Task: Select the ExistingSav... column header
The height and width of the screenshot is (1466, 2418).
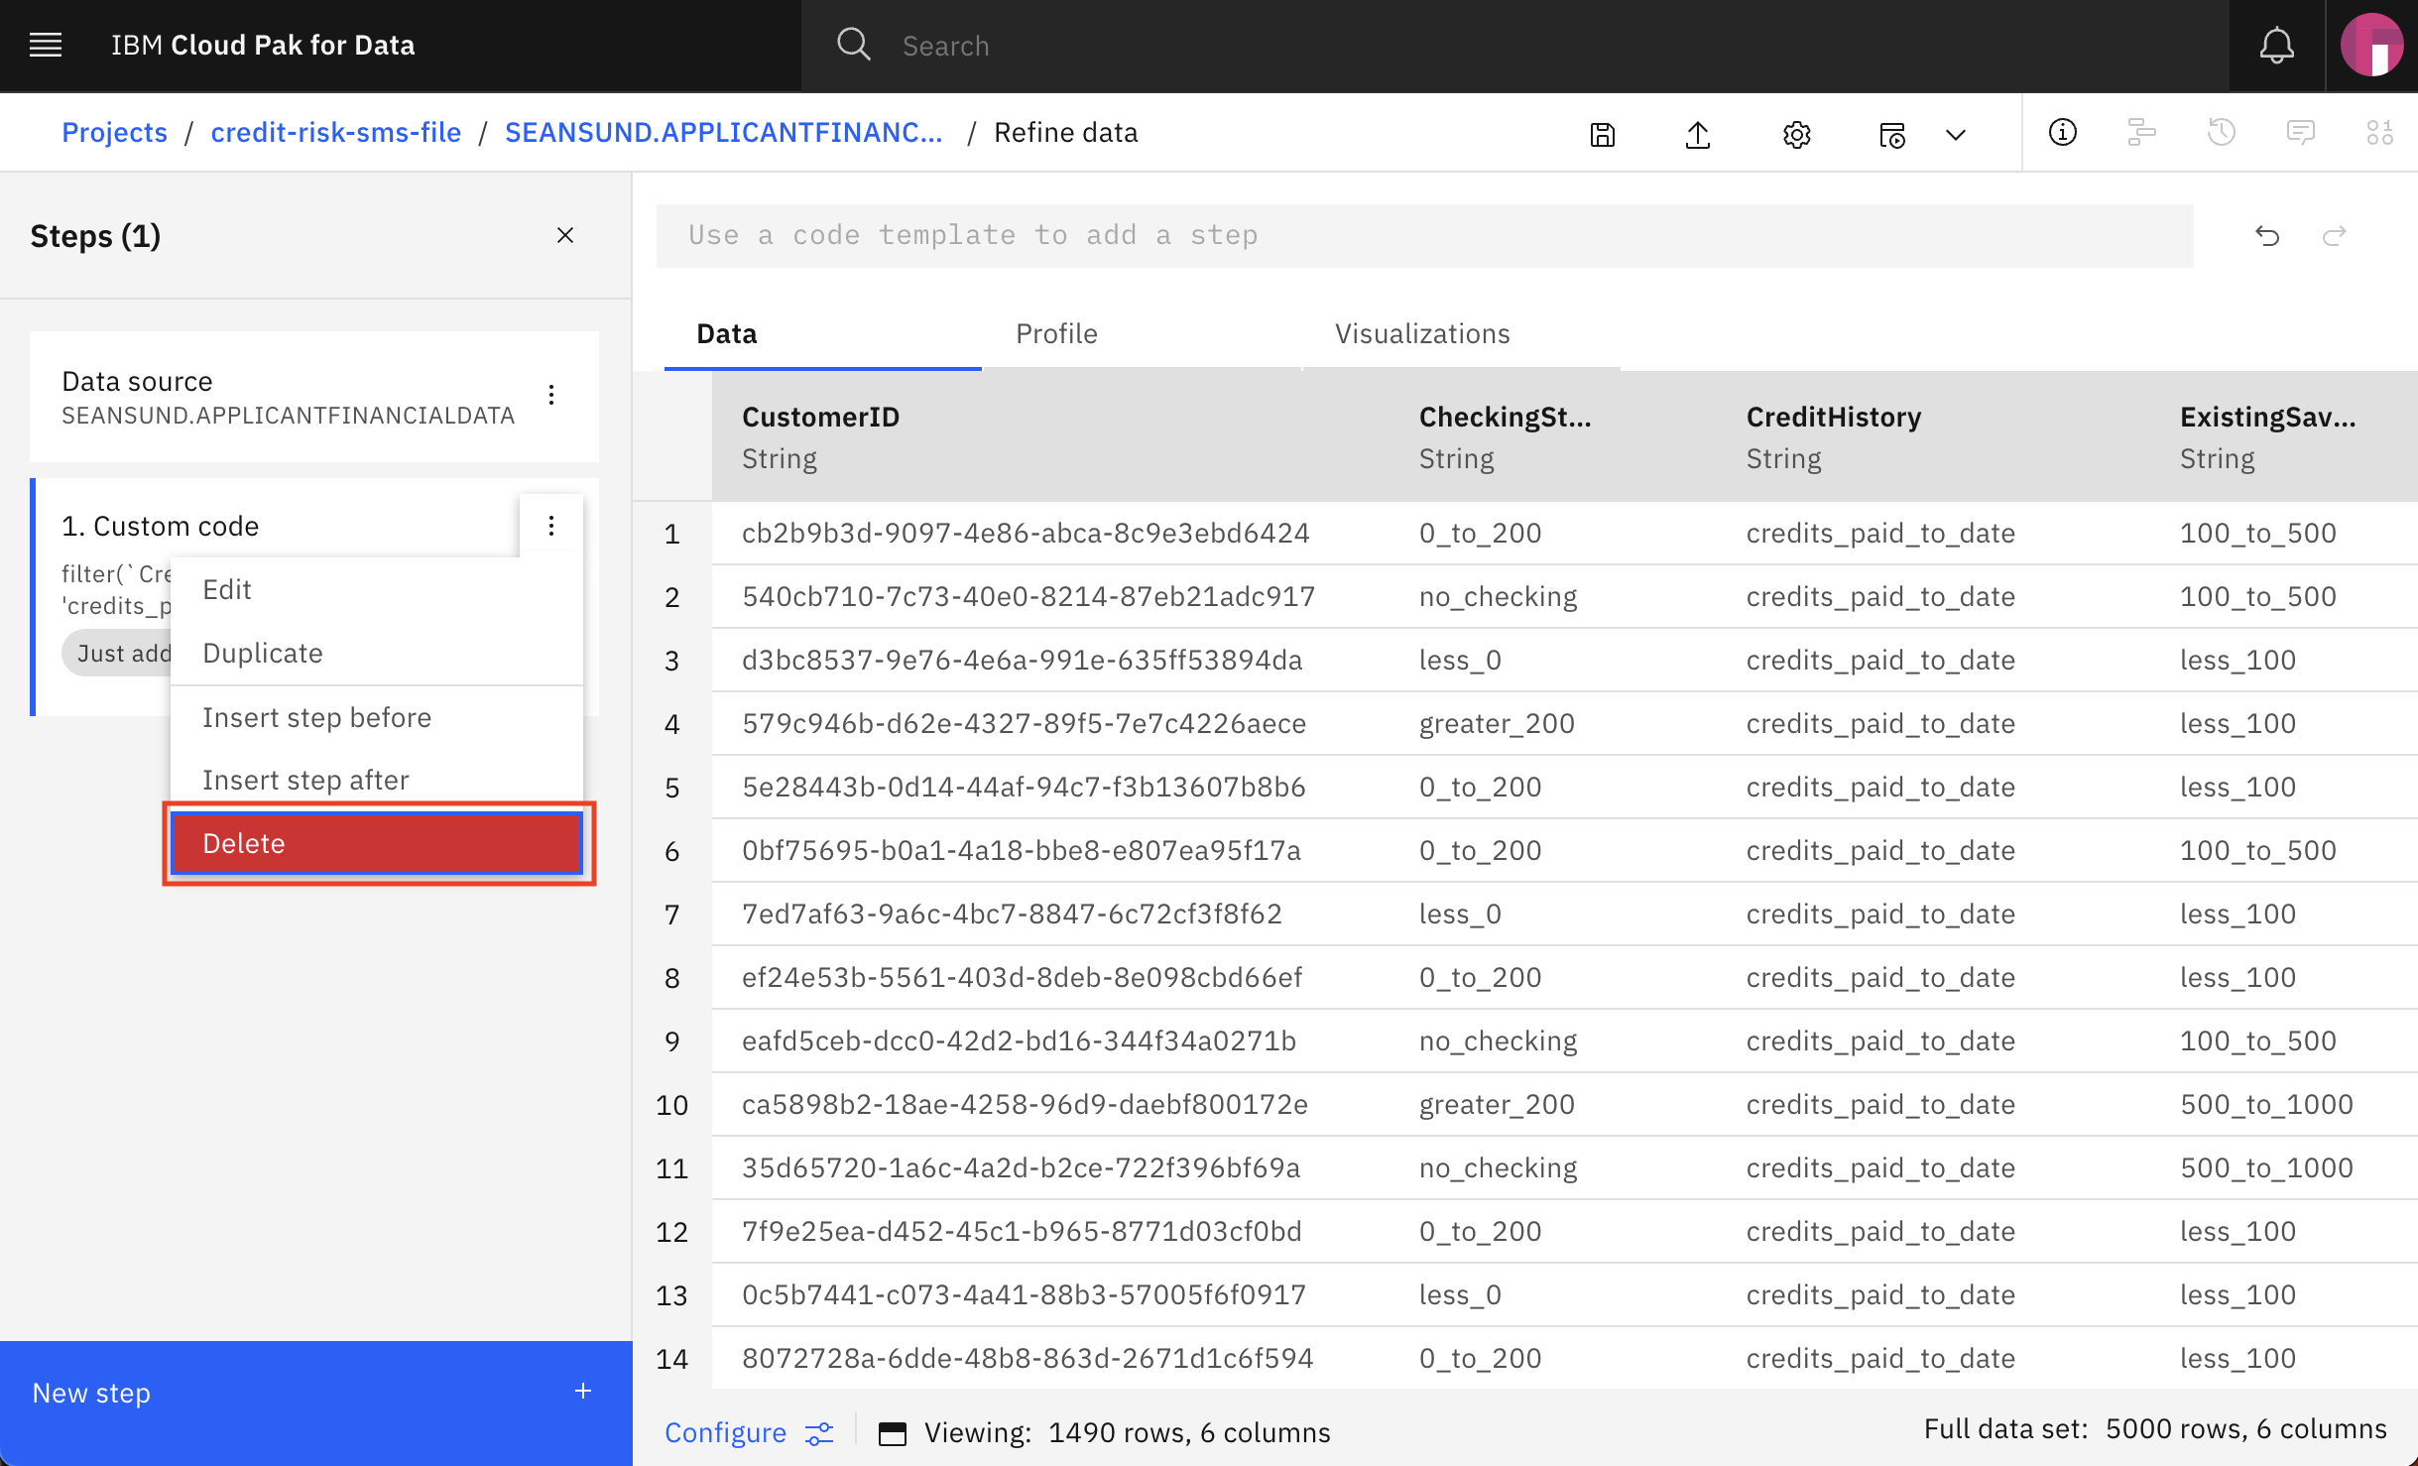Action: 2283,436
